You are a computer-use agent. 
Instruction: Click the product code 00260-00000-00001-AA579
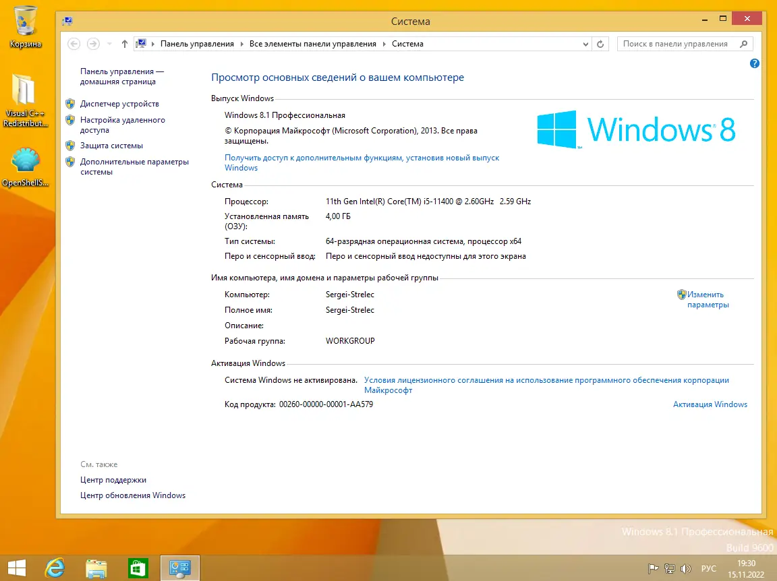(326, 404)
